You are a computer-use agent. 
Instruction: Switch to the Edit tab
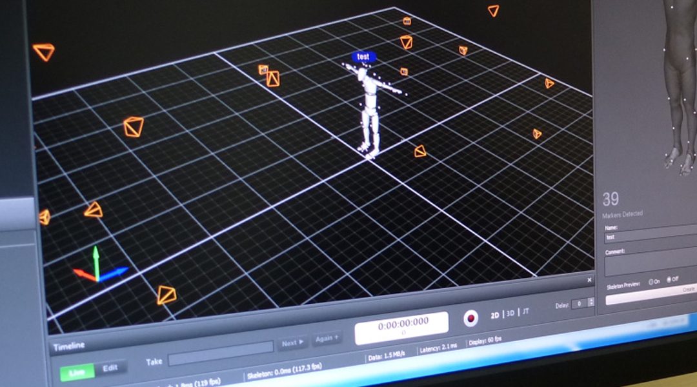(110, 368)
